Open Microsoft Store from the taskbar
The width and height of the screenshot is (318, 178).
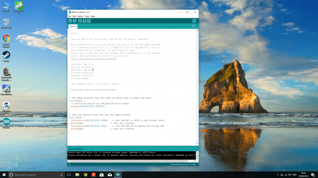(102, 175)
